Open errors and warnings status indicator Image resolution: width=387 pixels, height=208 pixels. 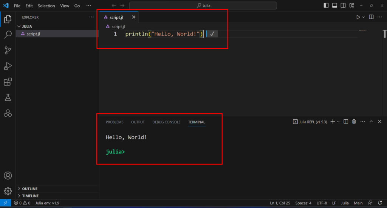pyautogui.click(x=22, y=203)
